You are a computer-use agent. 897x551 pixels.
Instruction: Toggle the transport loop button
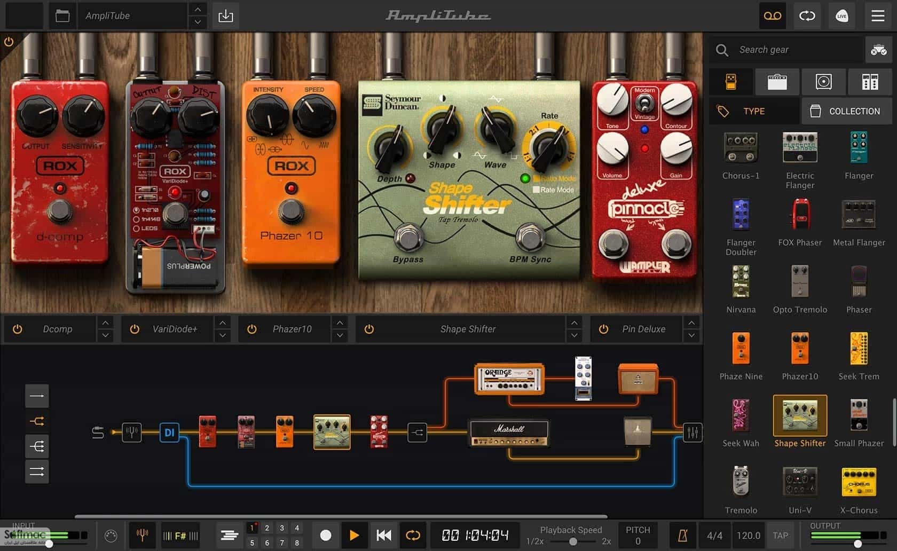pyautogui.click(x=413, y=535)
